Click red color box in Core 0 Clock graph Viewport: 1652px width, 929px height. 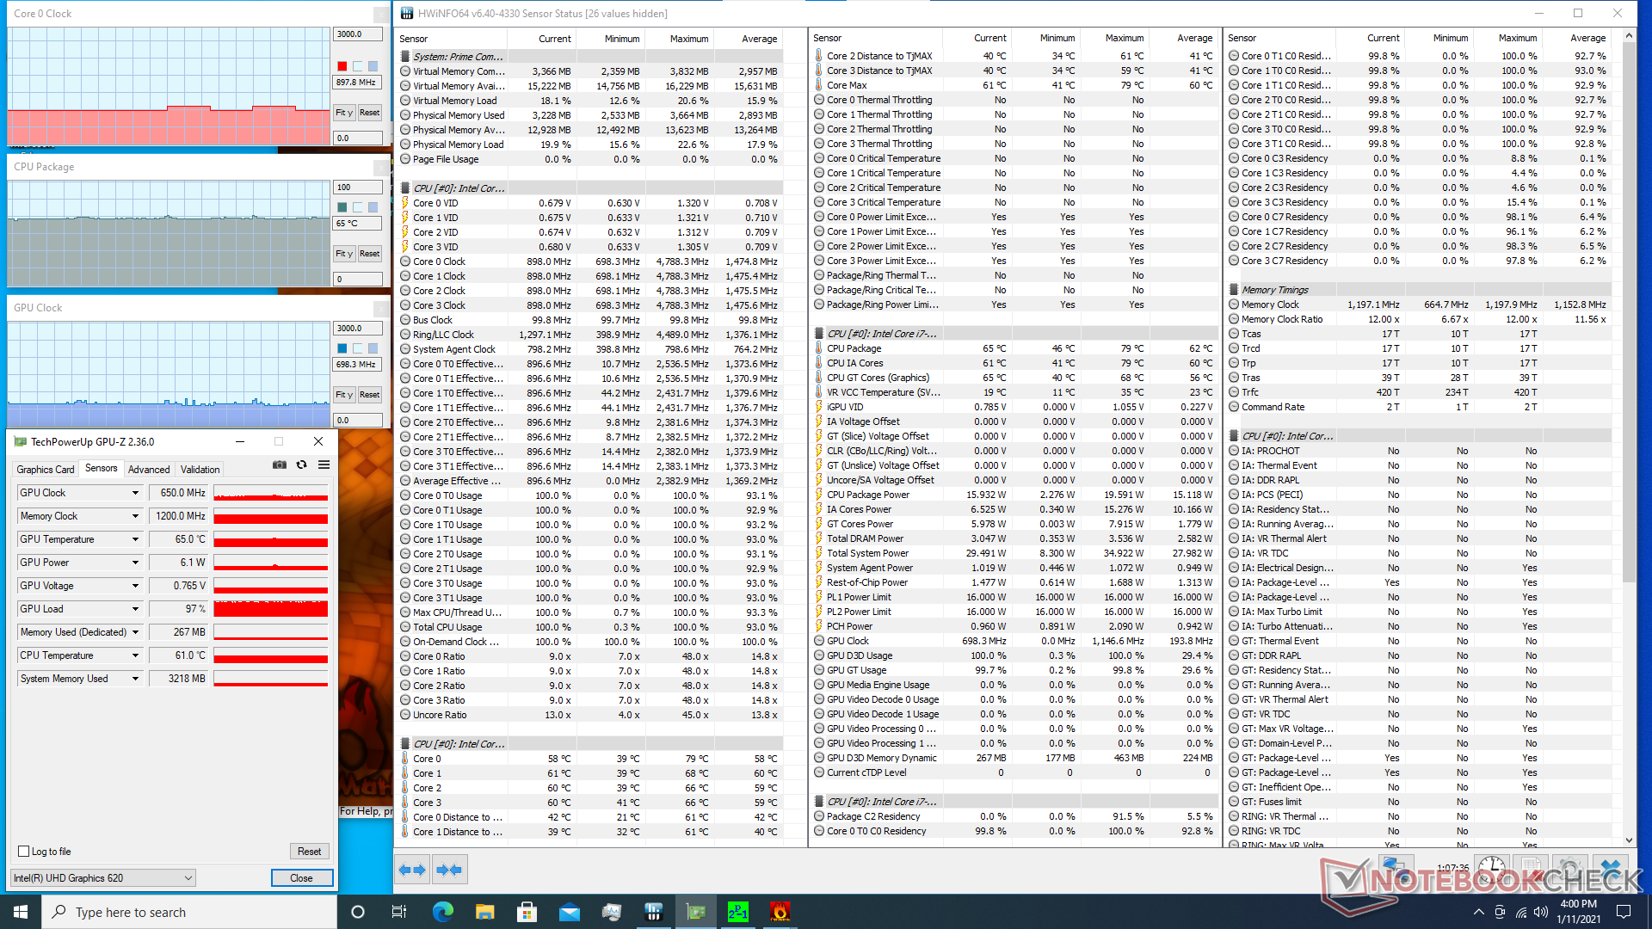pyautogui.click(x=342, y=66)
